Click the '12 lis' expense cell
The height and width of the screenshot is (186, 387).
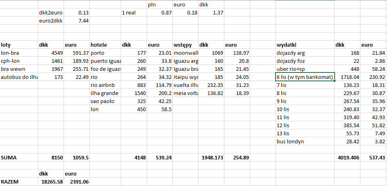point(305,125)
